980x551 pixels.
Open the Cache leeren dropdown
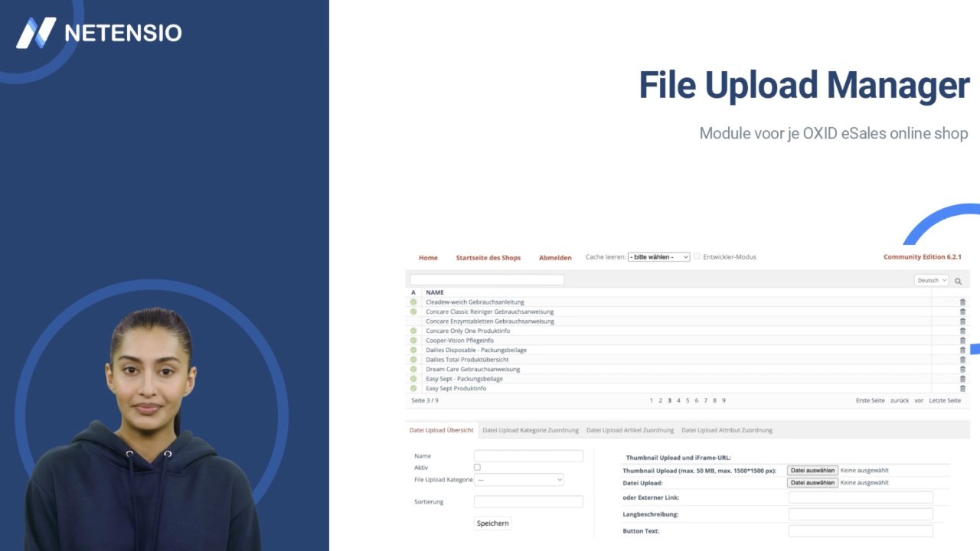659,257
